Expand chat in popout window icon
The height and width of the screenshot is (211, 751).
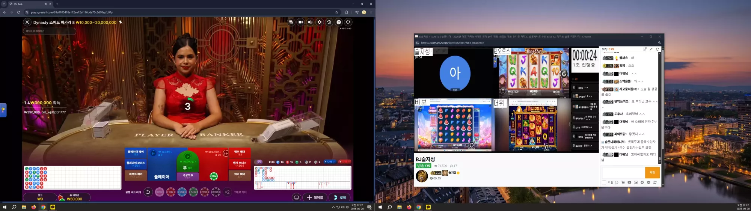click(x=645, y=49)
